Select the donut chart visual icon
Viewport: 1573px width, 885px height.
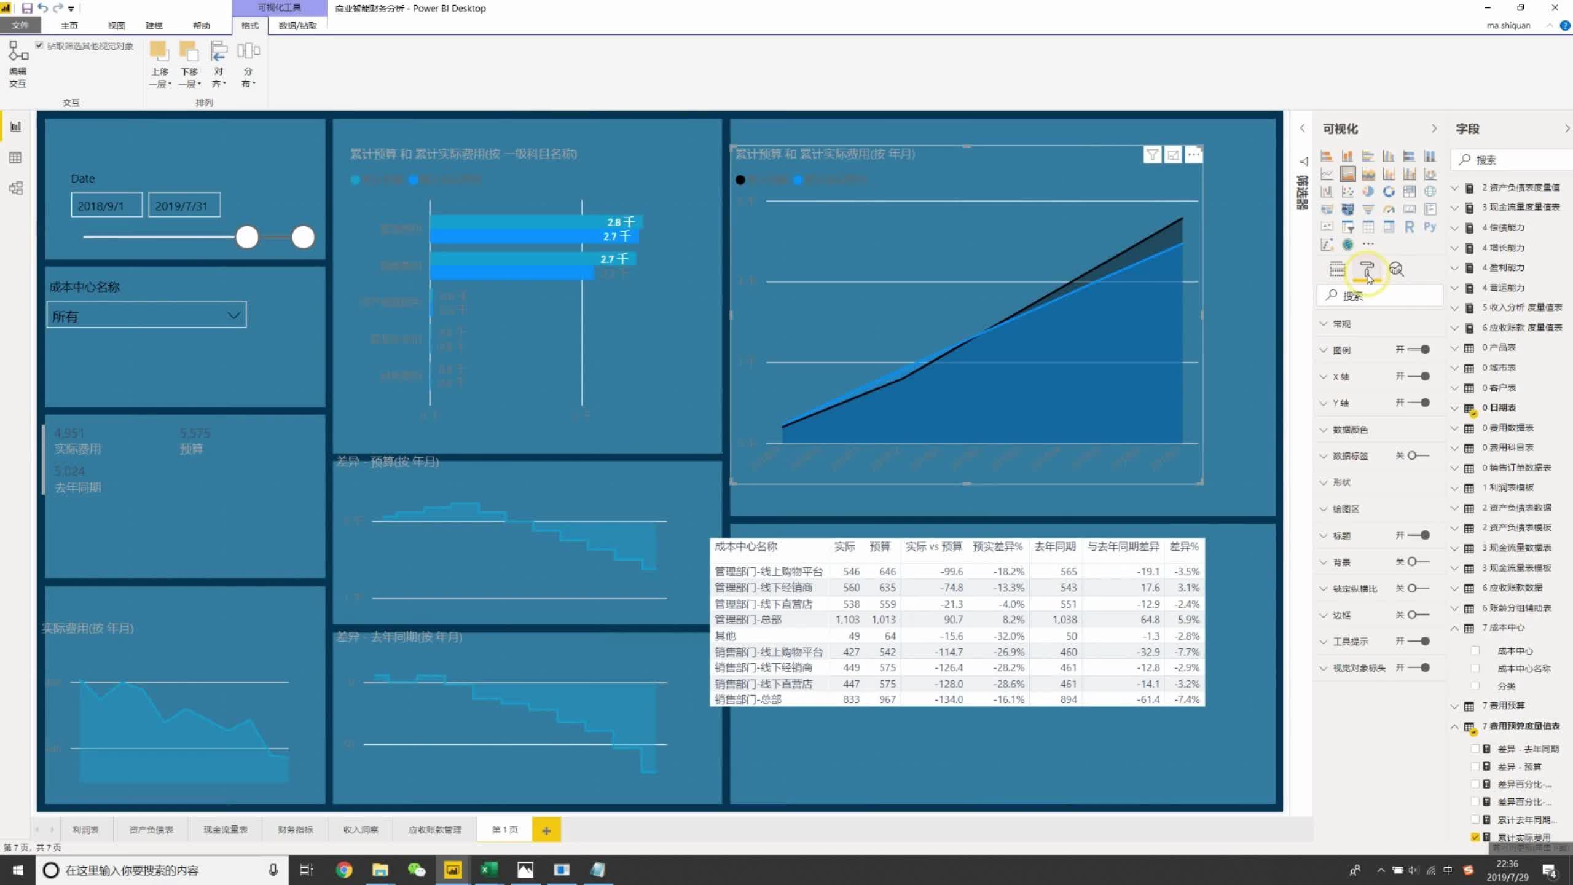(x=1389, y=192)
